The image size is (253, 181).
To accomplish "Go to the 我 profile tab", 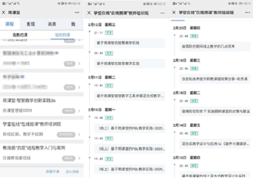I will pyautogui.click(x=73, y=24).
